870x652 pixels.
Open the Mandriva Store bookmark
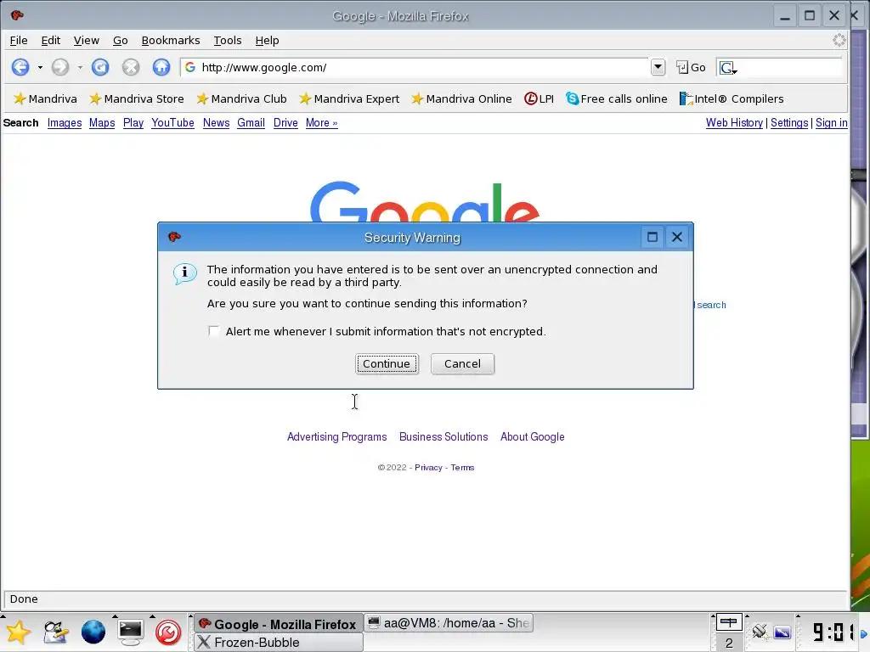point(137,98)
